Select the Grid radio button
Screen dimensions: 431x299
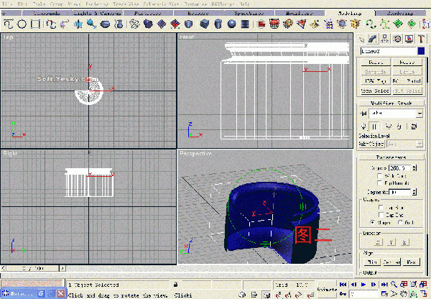tap(400, 222)
